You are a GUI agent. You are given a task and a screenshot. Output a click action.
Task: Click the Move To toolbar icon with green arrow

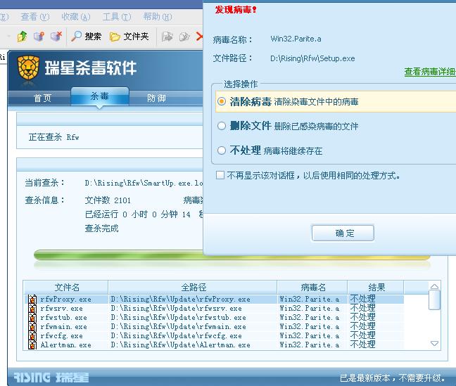[x=167, y=37]
